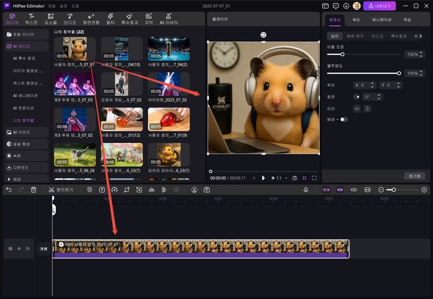Toggle the horizontal mirror button in 미러 row
The height and width of the screenshot is (299, 433).
pos(357,109)
